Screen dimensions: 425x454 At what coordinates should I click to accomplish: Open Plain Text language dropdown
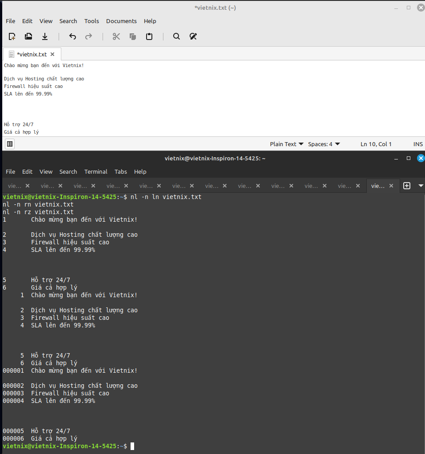click(286, 144)
